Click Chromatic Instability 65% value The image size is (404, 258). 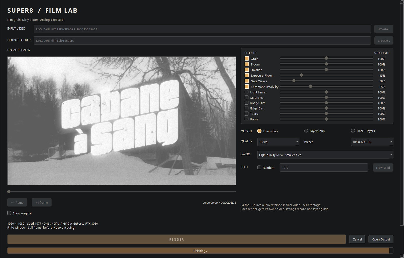pos(382,87)
